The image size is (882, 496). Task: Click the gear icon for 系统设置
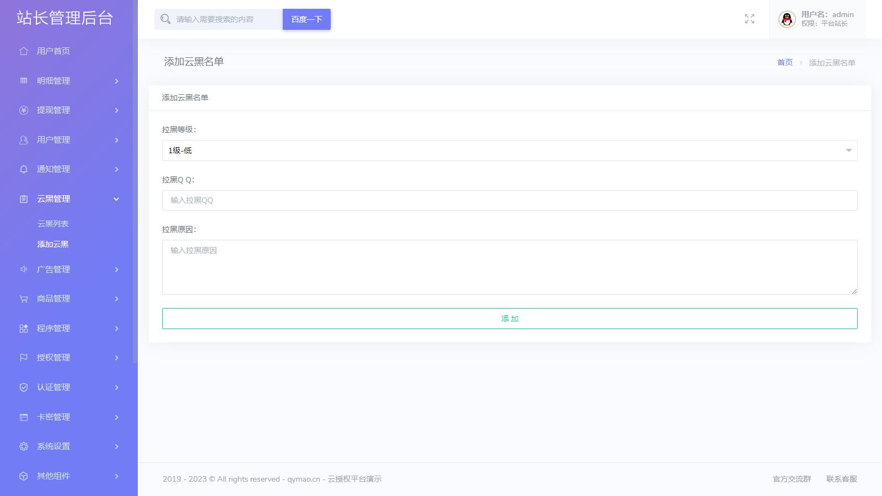tap(23, 446)
